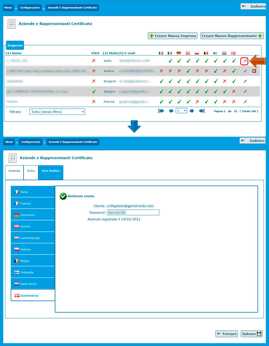Go to previous page of Imprese list

[x=171, y=111]
